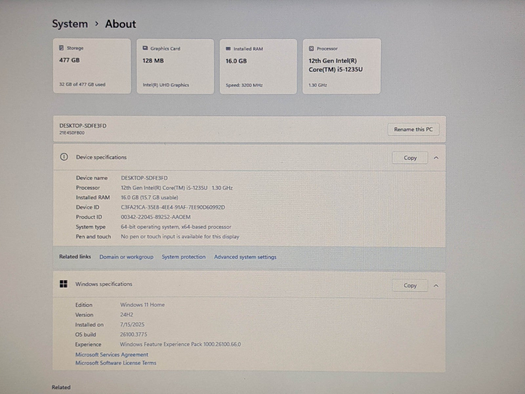This screenshot has height=394, width=525.
Task: Click the Processor icon in the top card
Action: 311,49
